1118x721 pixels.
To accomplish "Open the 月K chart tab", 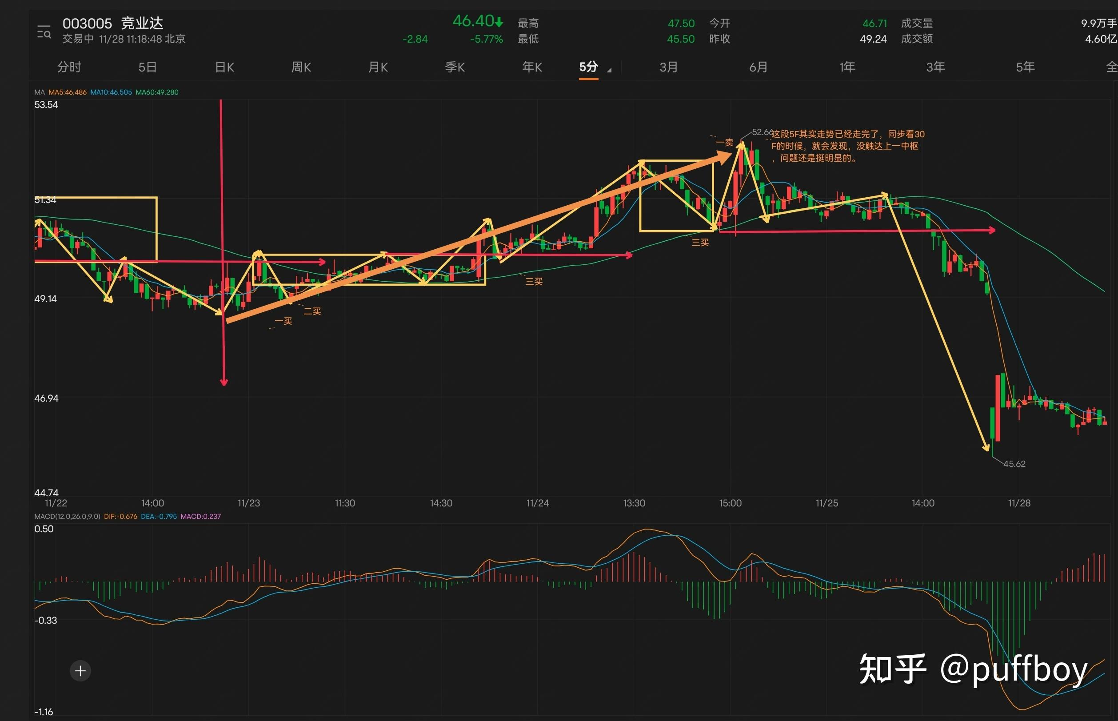I will (x=378, y=67).
